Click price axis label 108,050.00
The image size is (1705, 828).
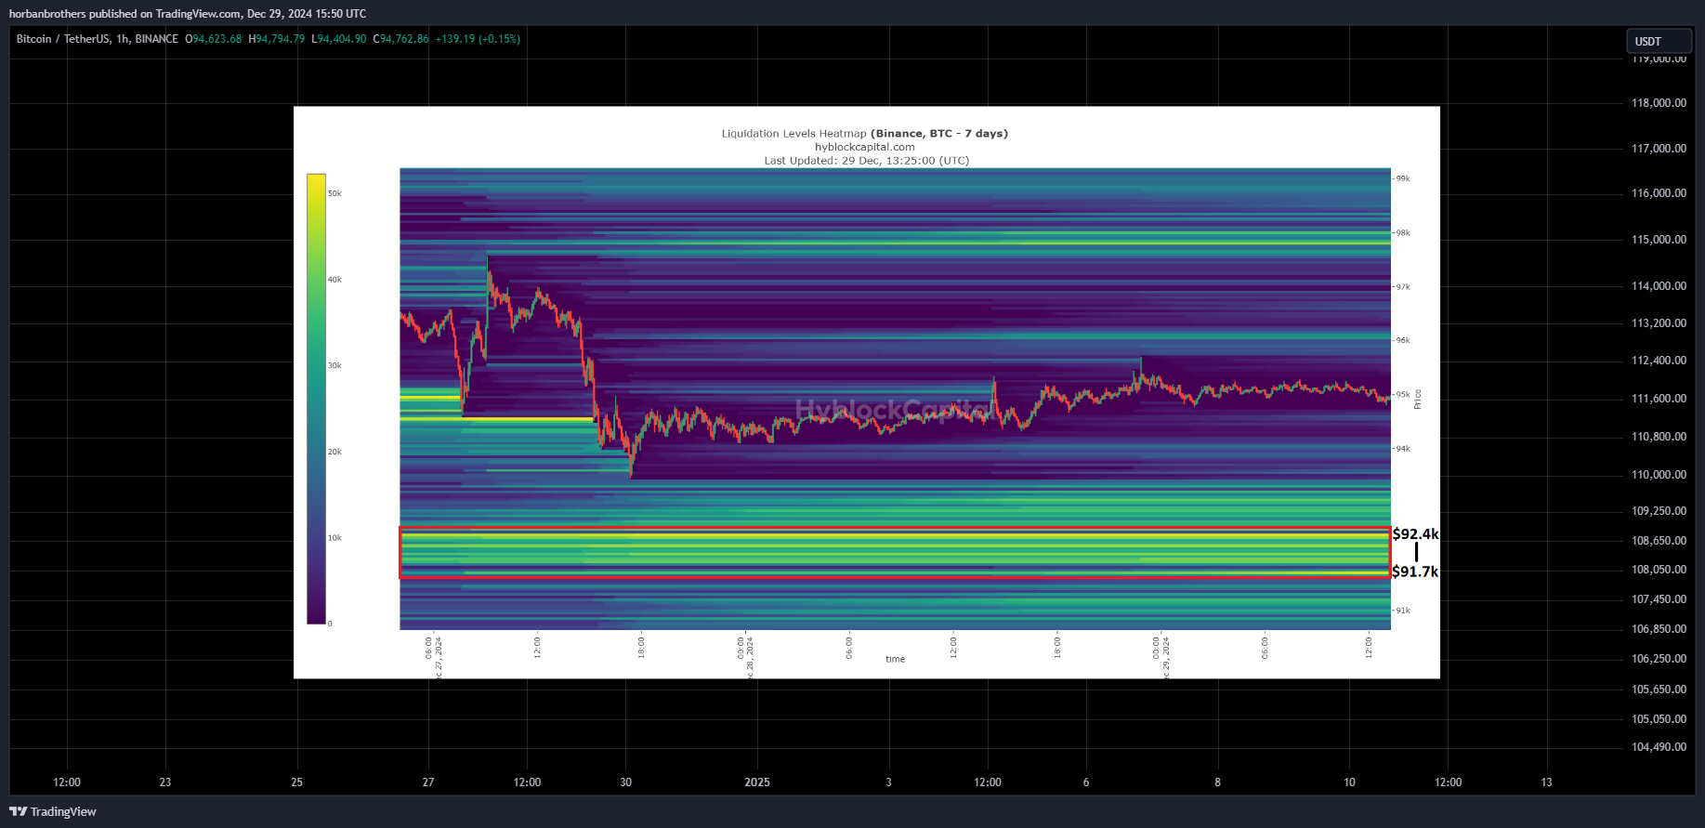click(x=1659, y=570)
